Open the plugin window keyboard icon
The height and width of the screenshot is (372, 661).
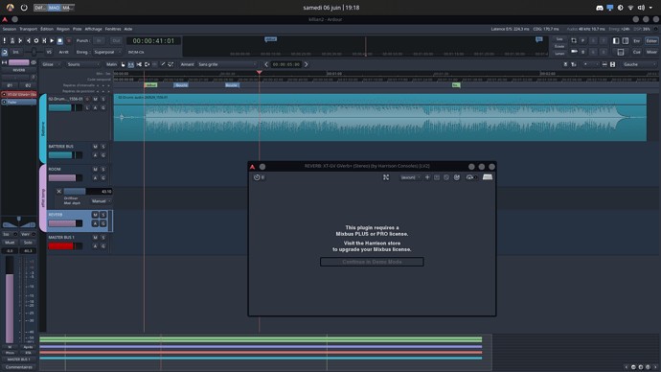point(488,177)
